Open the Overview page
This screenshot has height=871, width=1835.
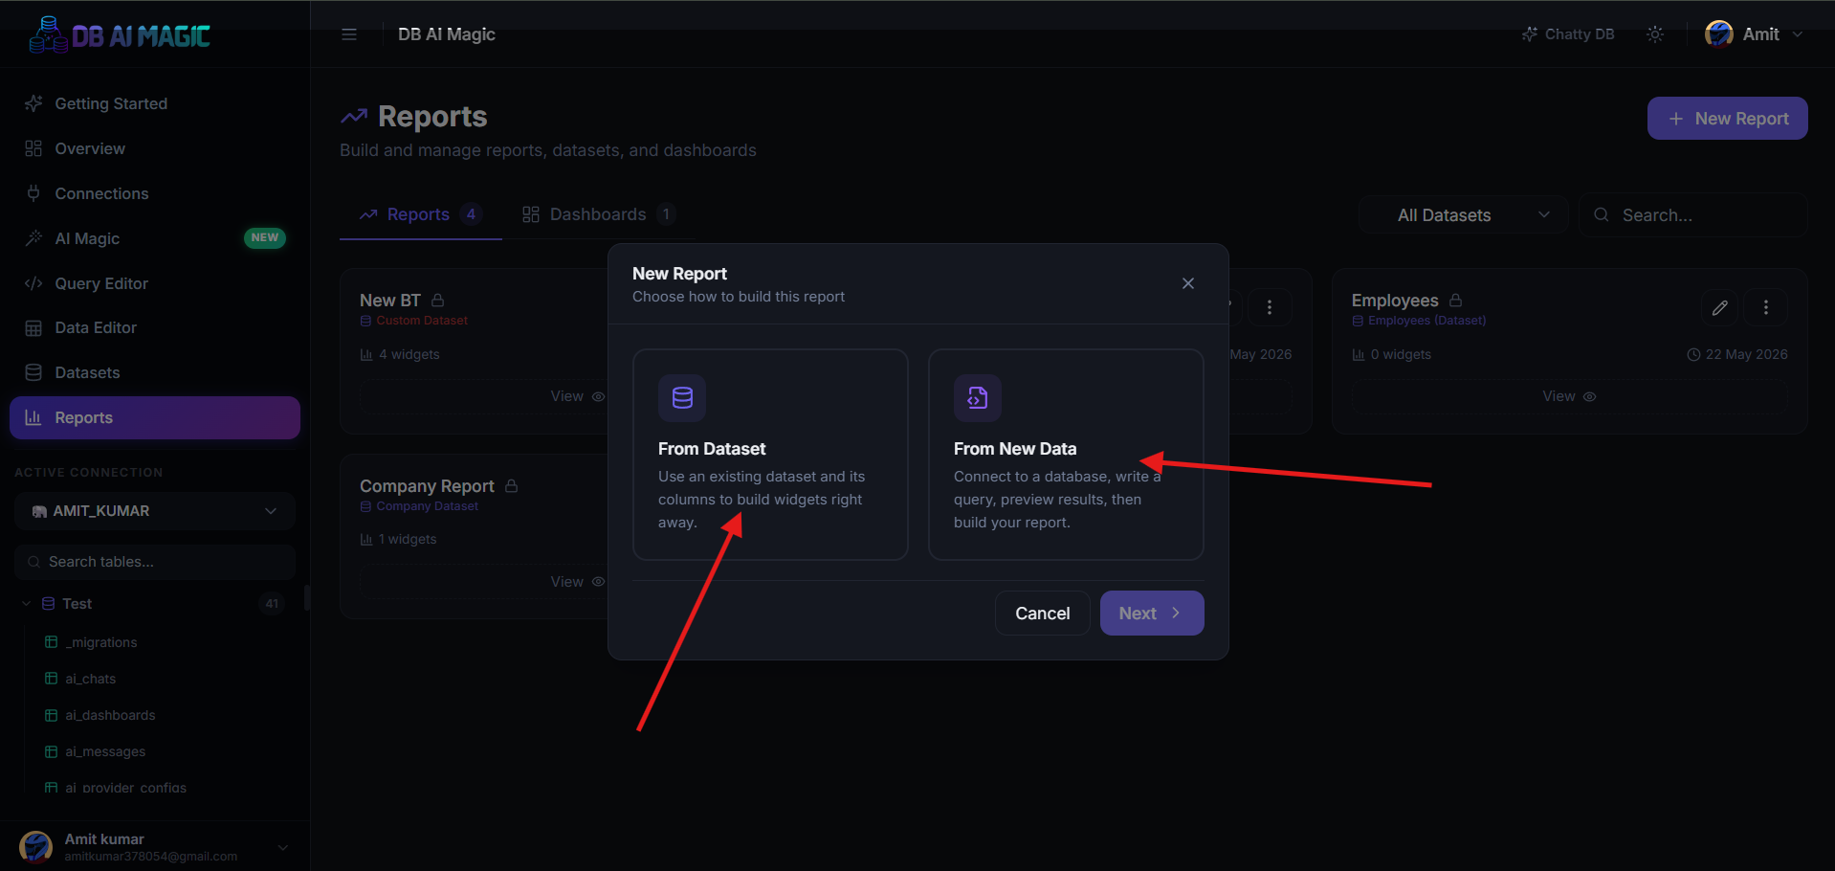[x=155, y=148]
